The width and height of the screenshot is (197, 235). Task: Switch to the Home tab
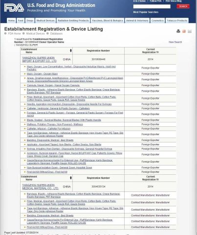point(11,21)
